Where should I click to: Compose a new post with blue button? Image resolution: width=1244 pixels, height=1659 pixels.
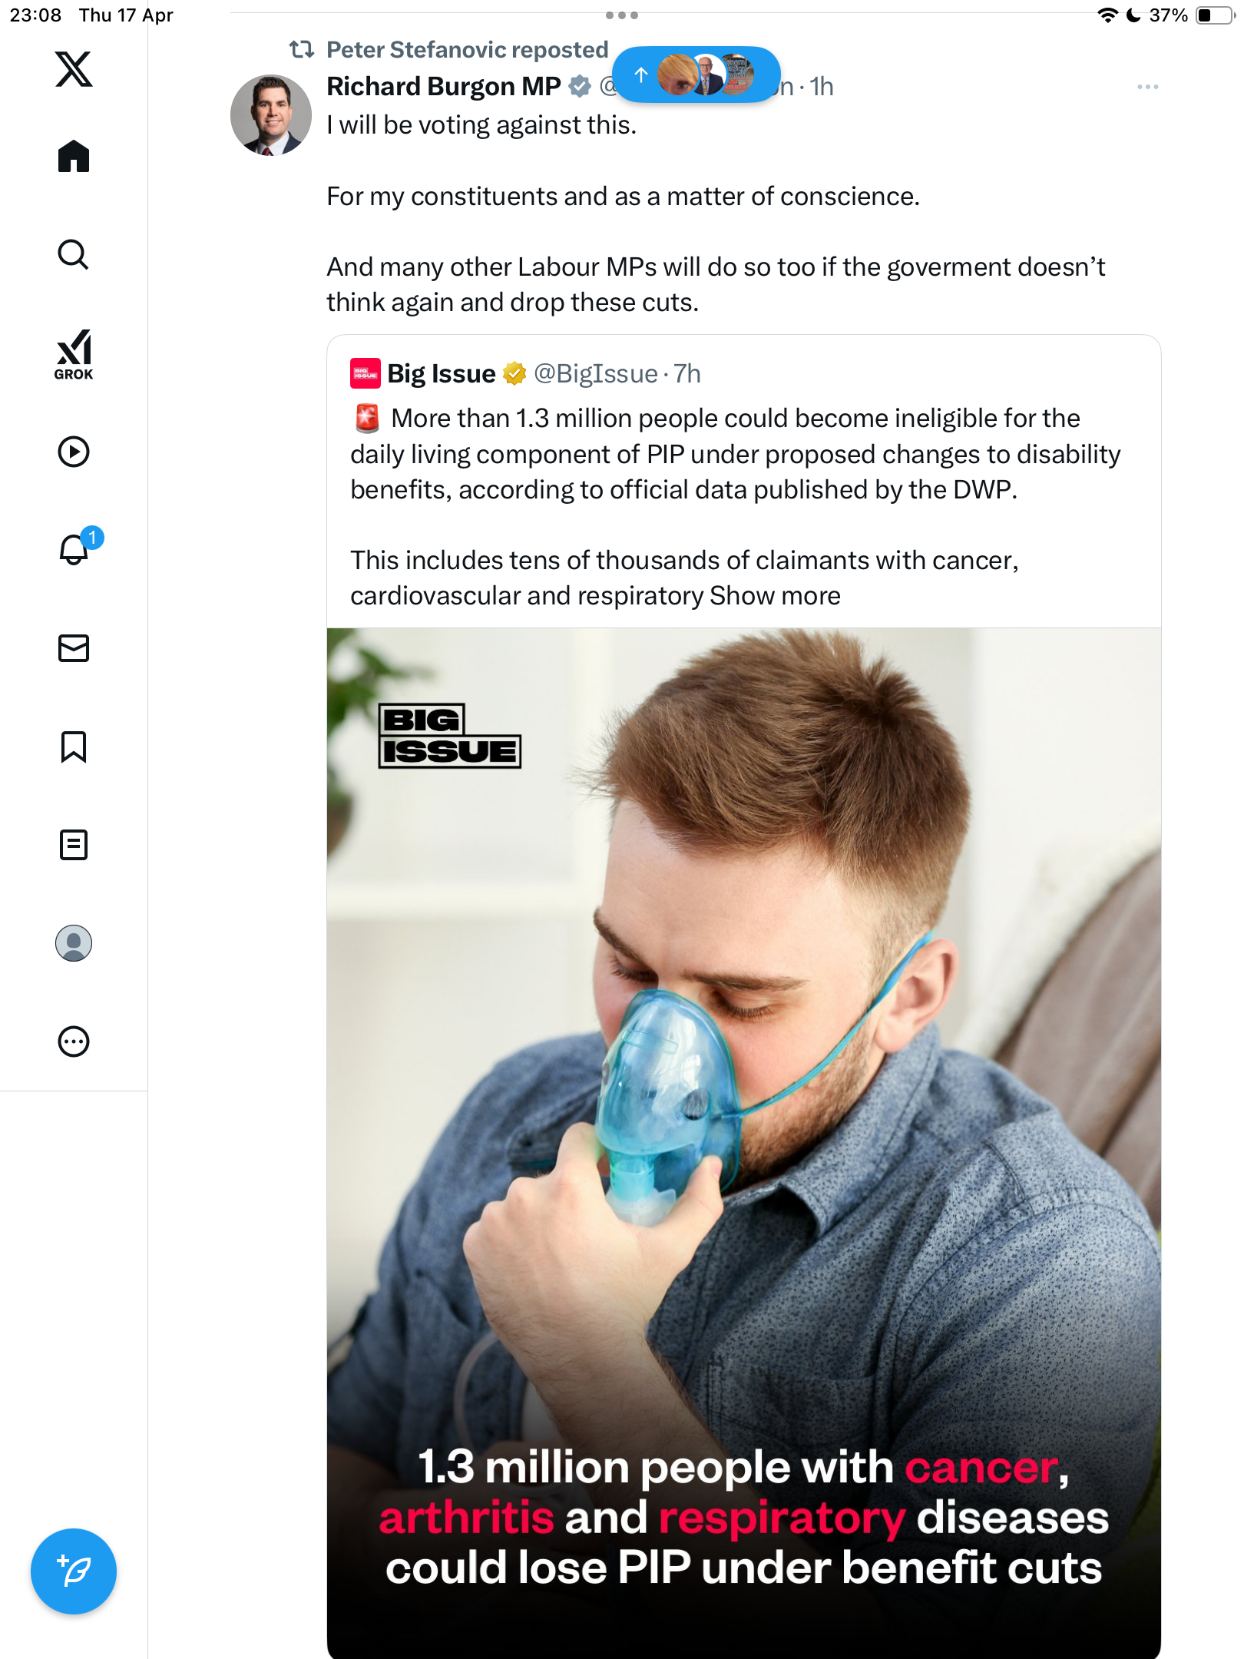[74, 1571]
